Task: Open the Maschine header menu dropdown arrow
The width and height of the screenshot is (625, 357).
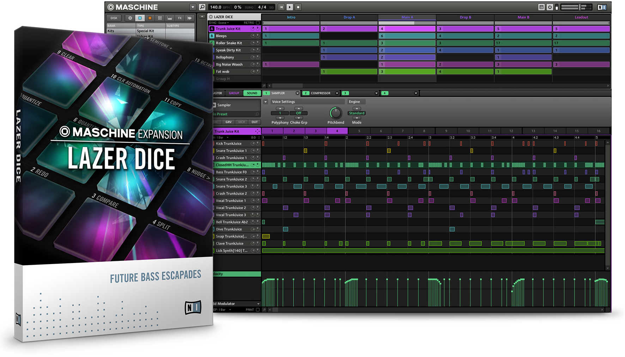Action: [193, 7]
